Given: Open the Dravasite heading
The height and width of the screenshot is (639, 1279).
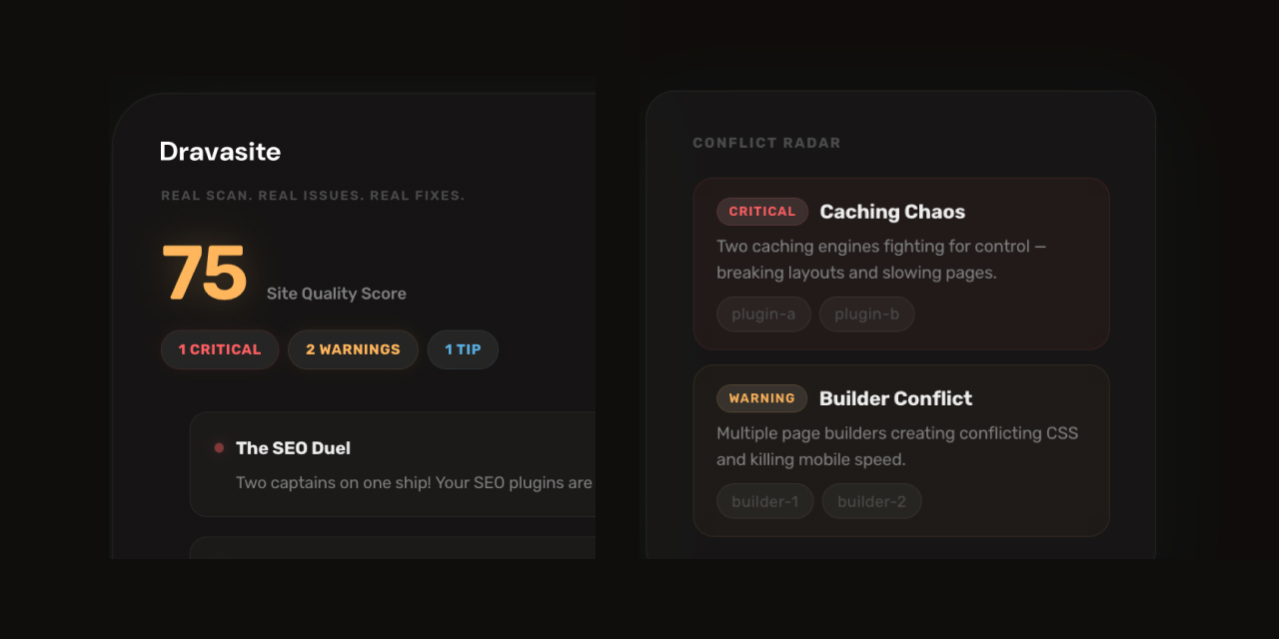Looking at the screenshot, I should pyautogui.click(x=220, y=151).
